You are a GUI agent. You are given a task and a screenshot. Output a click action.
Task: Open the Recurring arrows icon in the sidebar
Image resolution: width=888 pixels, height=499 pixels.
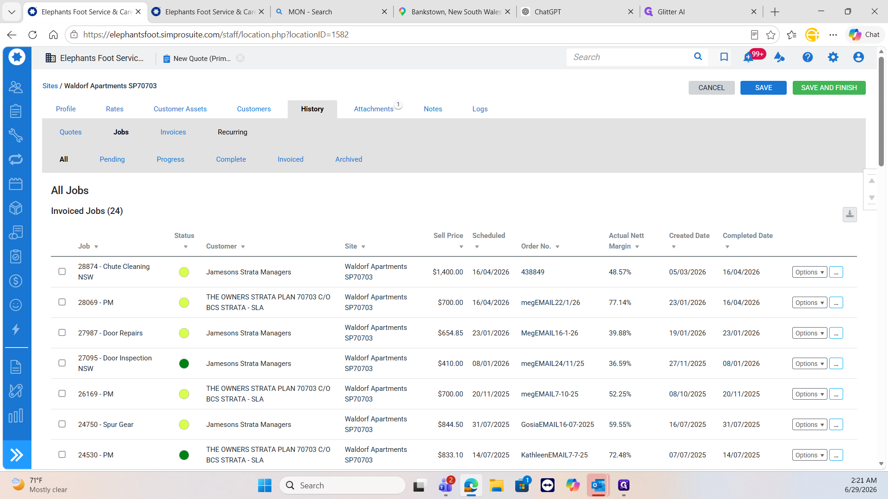tap(16, 159)
